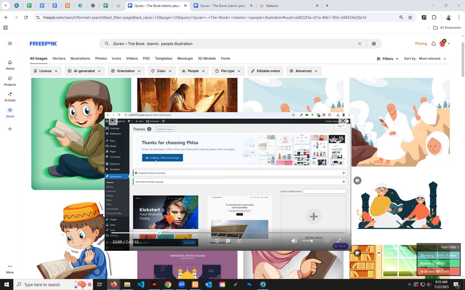Bookmark this page star icon
The height and width of the screenshot is (290, 465).
(x=410, y=17)
